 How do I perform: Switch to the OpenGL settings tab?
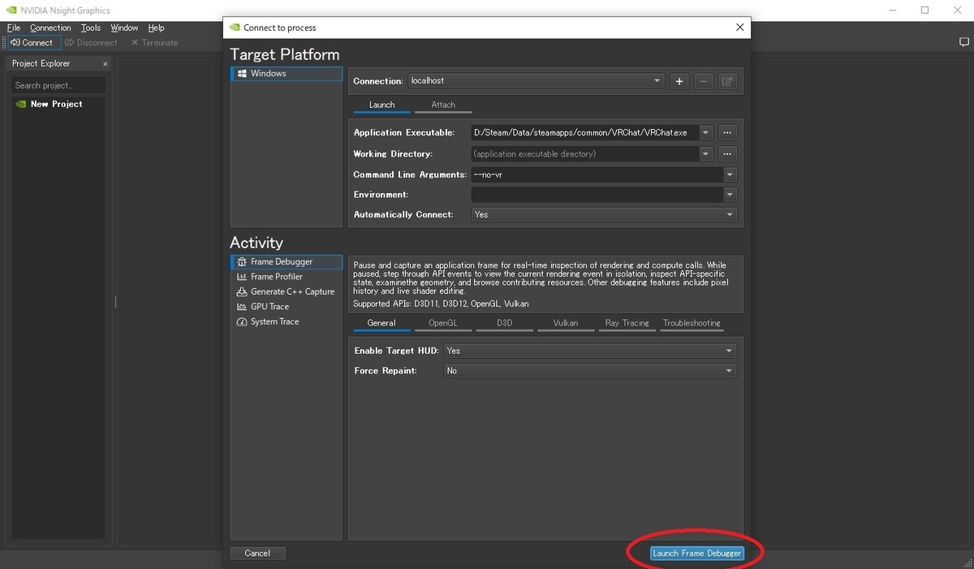(x=443, y=323)
